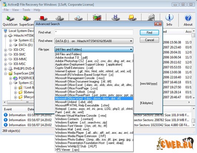Click the grey document preview toolbar icon
The height and width of the screenshot is (153, 197).
click(x=151, y=17)
